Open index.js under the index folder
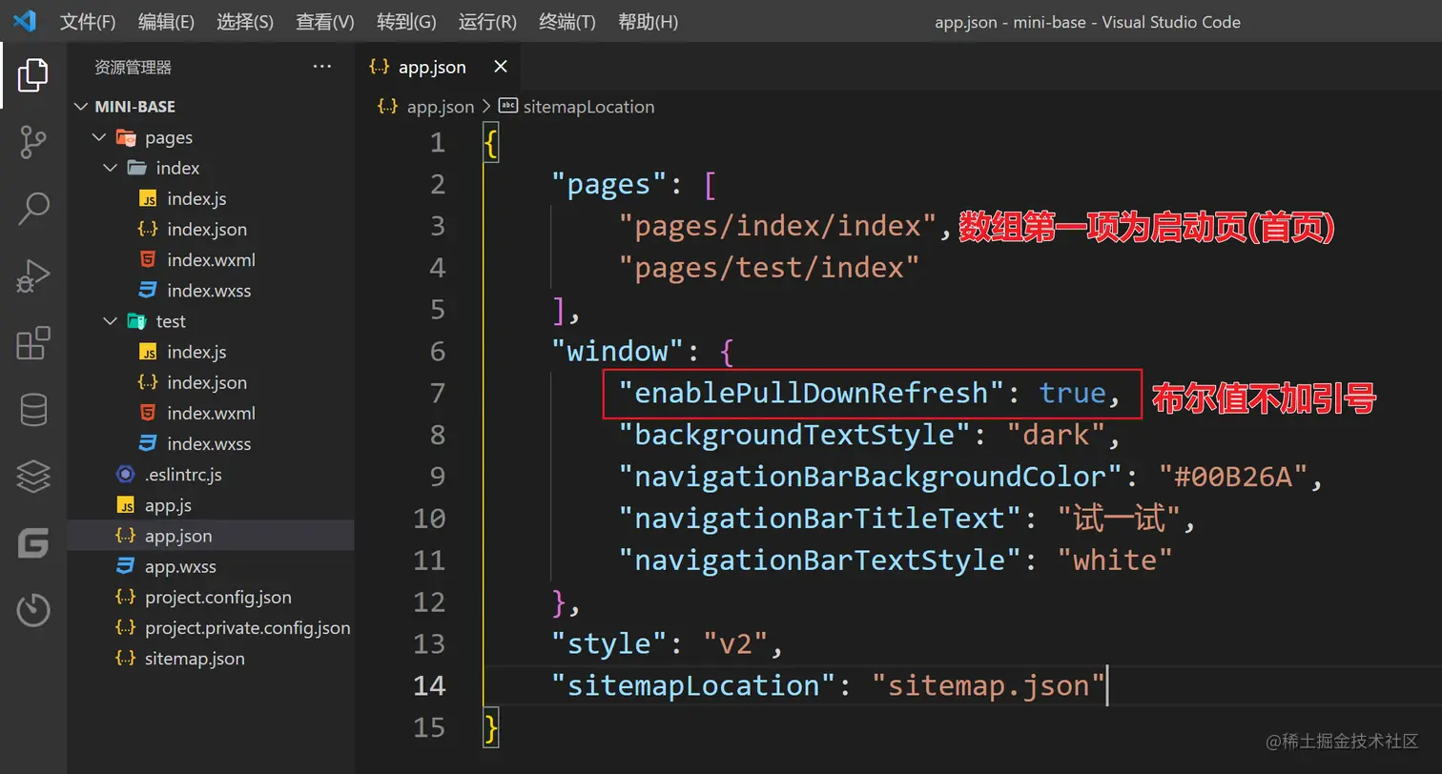 tap(196, 199)
